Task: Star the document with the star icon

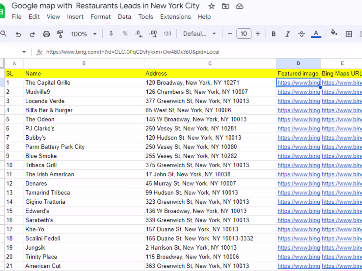Action: [x=212, y=6]
